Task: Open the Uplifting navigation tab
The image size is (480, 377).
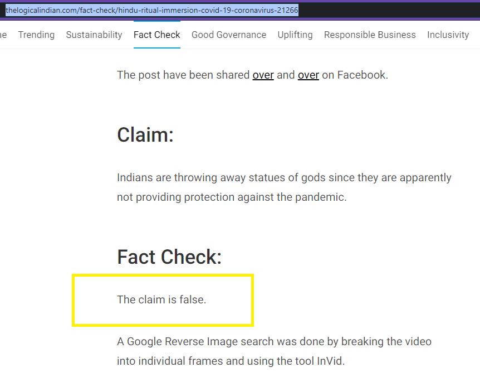Action: pyautogui.click(x=295, y=35)
